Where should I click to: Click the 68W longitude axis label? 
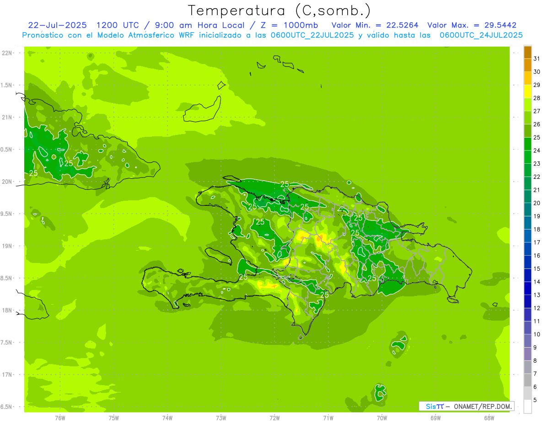(x=489, y=418)
